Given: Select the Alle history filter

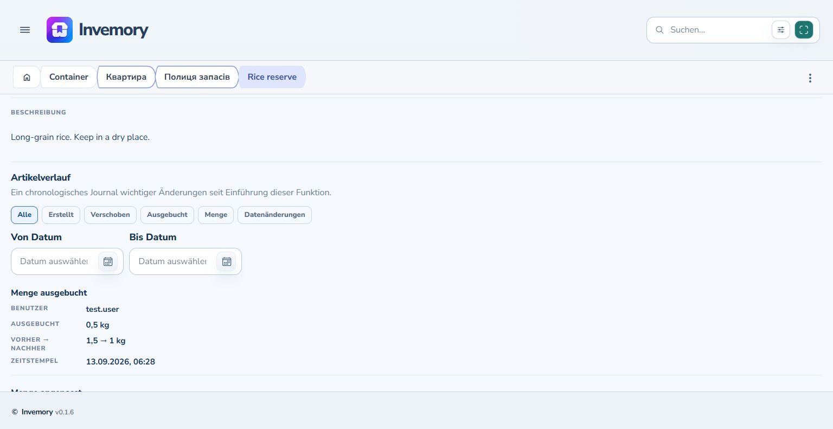Looking at the screenshot, I should pos(24,215).
